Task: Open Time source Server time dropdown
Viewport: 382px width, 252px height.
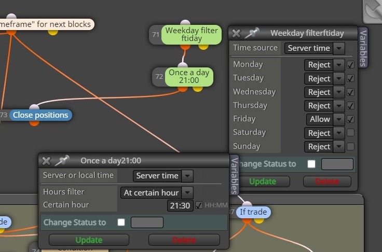Action: tap(339, 48)
